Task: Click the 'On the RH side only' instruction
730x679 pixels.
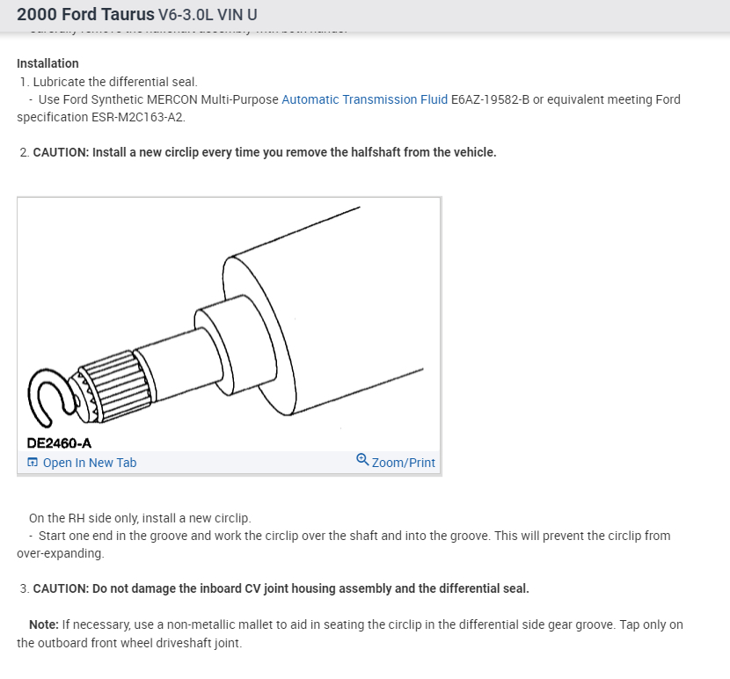Action: (x=140, y=518)
